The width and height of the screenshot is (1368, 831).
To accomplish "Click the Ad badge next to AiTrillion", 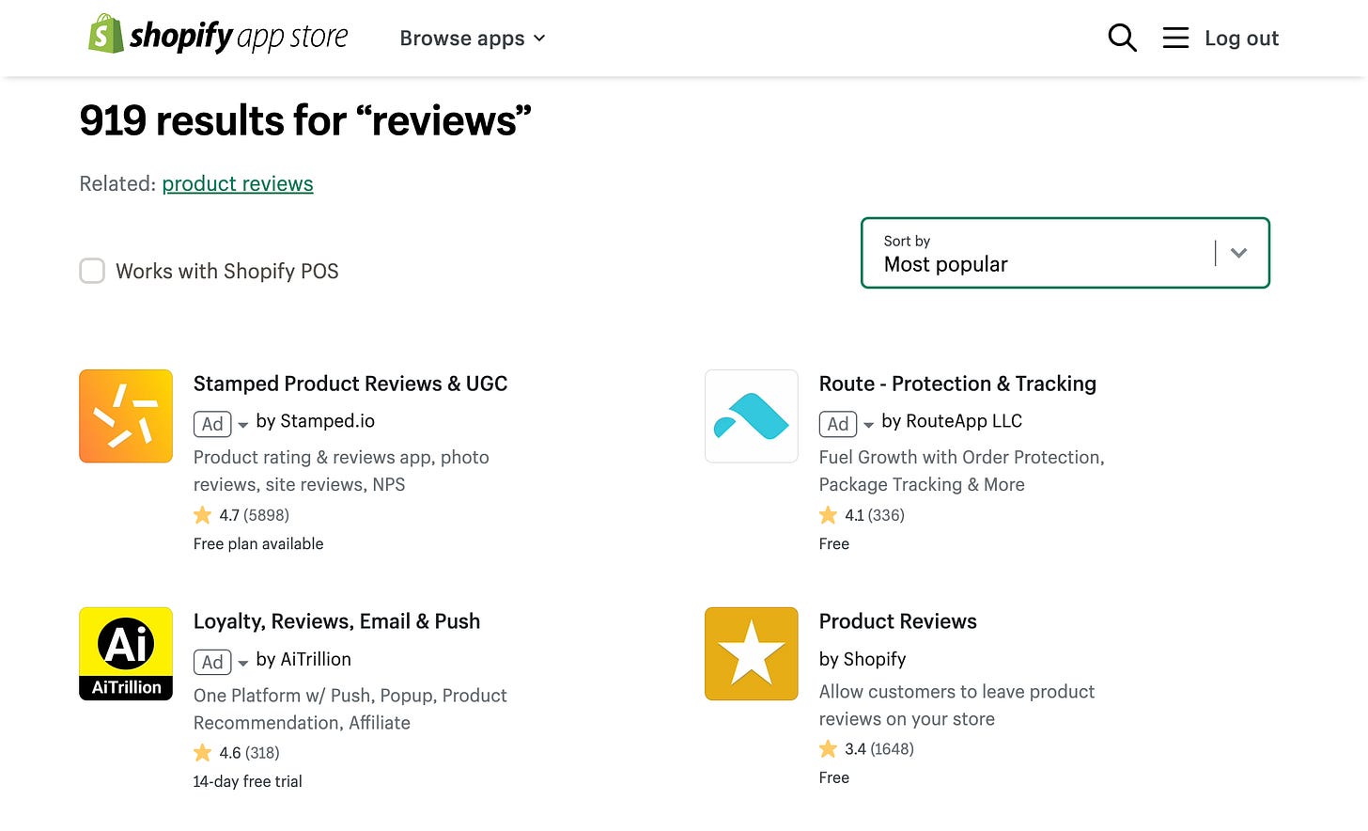I will (212, 662).
